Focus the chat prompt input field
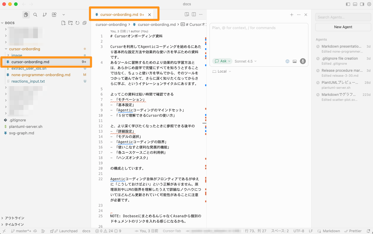 (x=259, y=40)
